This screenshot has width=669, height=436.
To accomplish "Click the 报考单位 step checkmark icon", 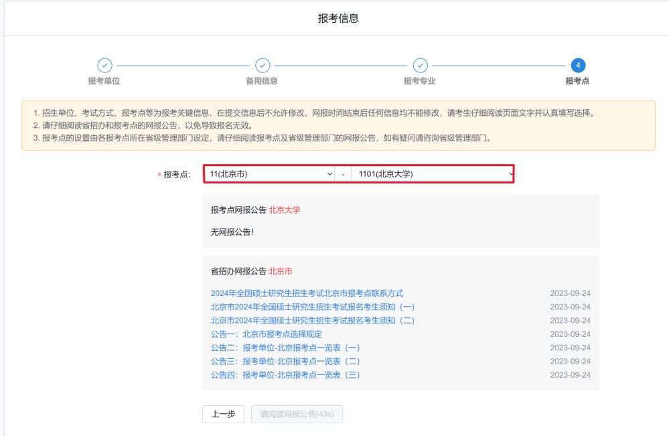I will [104, 65].
